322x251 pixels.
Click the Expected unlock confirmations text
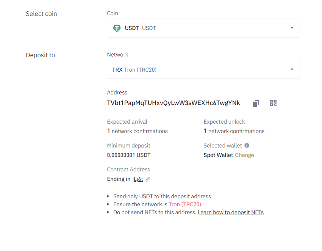coord(234,131)
